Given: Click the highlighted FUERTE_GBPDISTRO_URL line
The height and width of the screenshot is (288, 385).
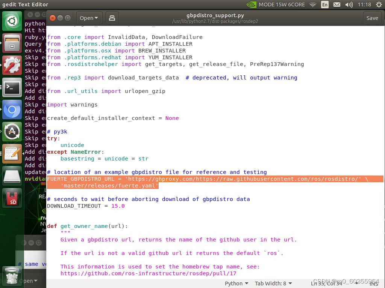Looking at the screenshot, I should [215, 179].
